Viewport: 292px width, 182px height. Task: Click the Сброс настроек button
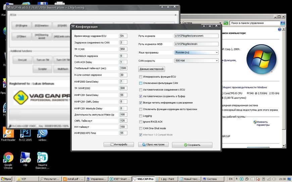tap(153, 145)
